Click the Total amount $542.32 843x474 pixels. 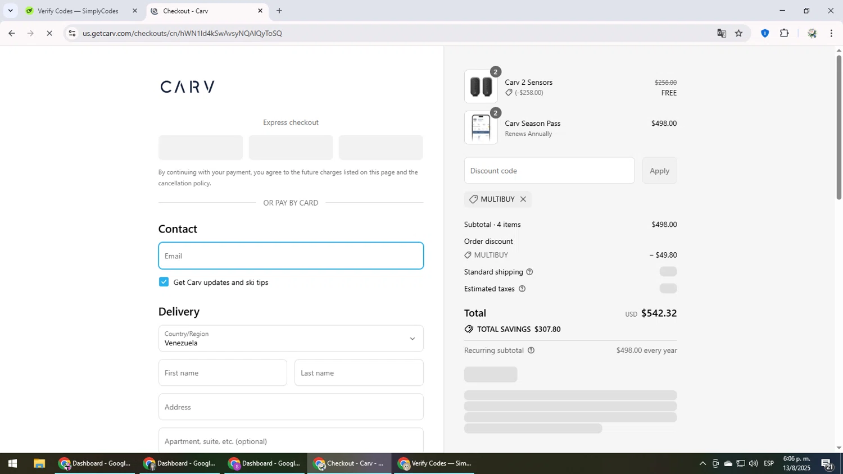coord(659,313)
